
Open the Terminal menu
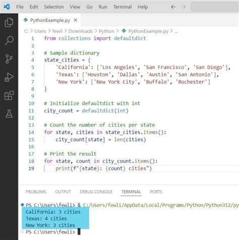(123, 7)
